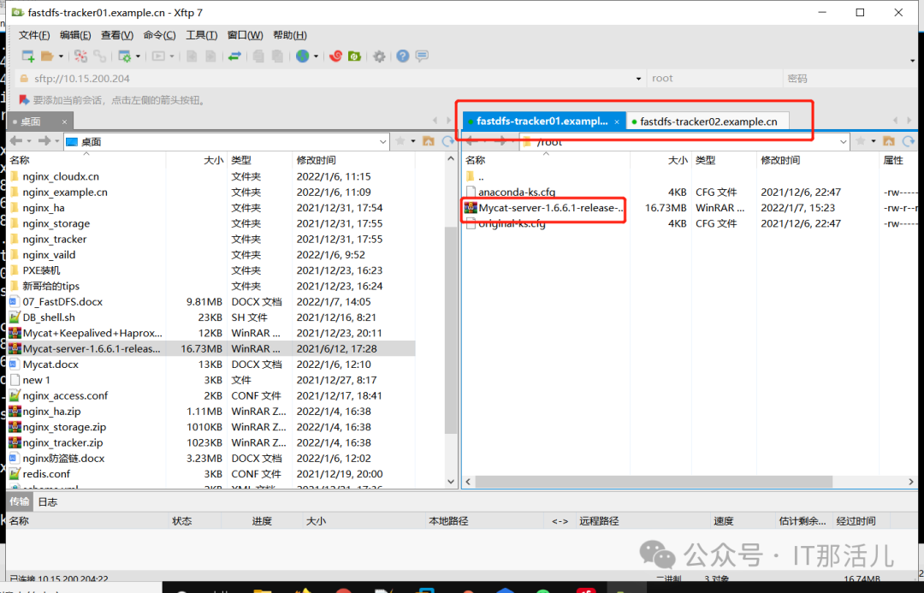Expand the remote /root path dropdown
This screenshot has width=924, height=593.
click(844, 141)
